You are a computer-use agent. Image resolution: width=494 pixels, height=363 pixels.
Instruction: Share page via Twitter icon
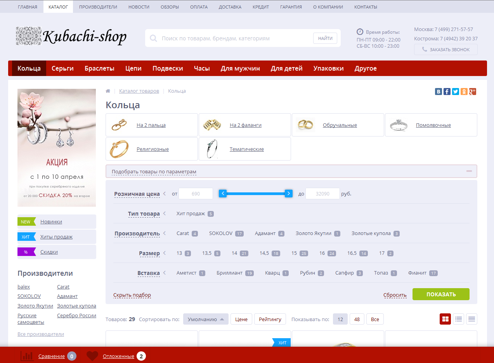(456, 92)
